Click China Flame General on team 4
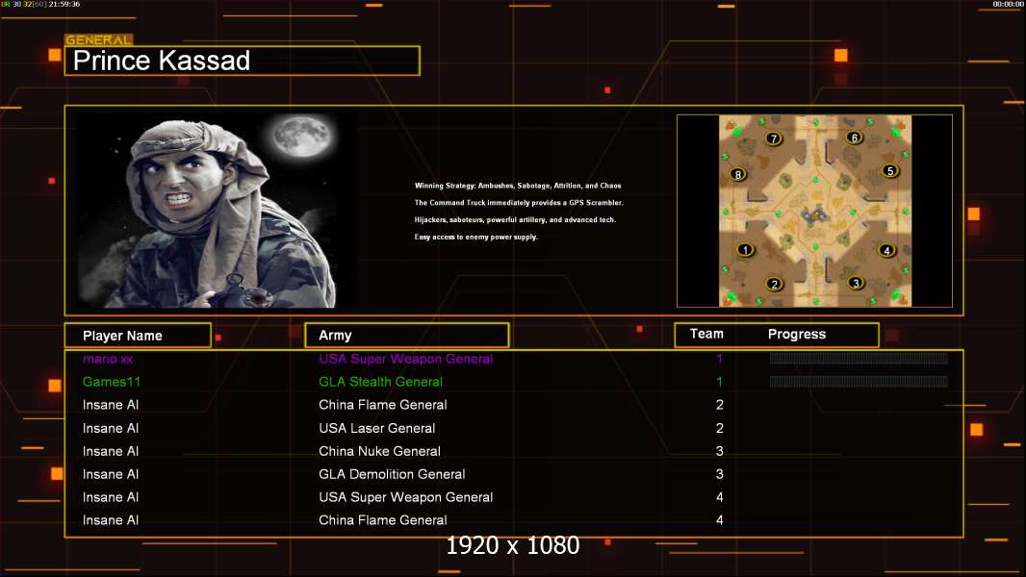 (x=383, y=520)
